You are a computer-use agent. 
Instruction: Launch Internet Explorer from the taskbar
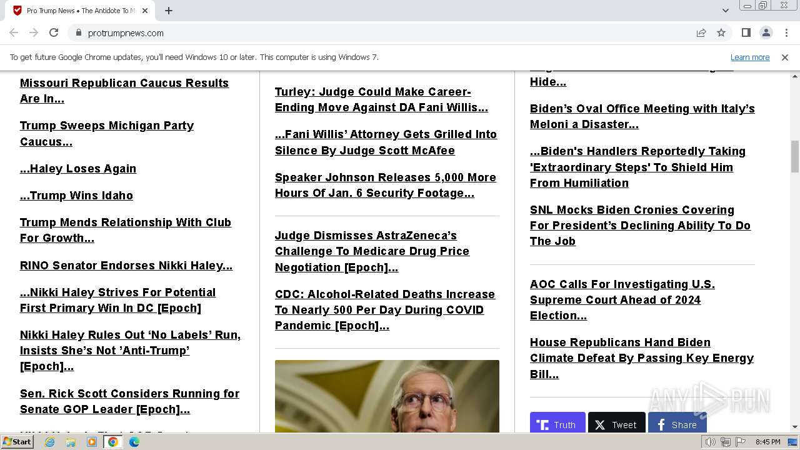coord(49,442)
